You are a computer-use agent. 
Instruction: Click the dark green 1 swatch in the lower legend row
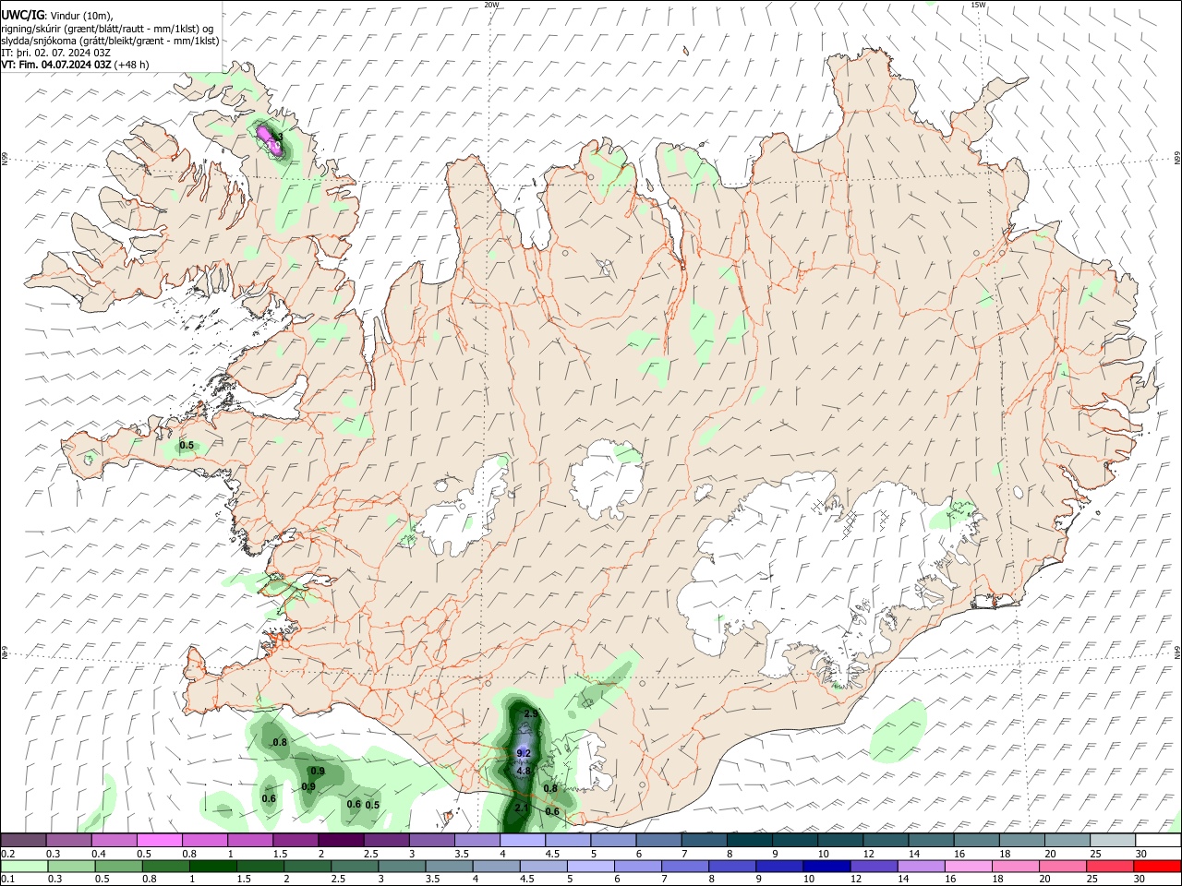[212, 867]
